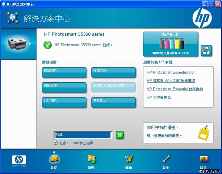Open HP 文件管理員 link
The height and width of the screenshot is (174, 222).
159,98
